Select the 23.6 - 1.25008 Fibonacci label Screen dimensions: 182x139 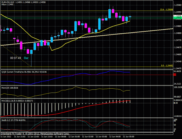coord(167,10)
